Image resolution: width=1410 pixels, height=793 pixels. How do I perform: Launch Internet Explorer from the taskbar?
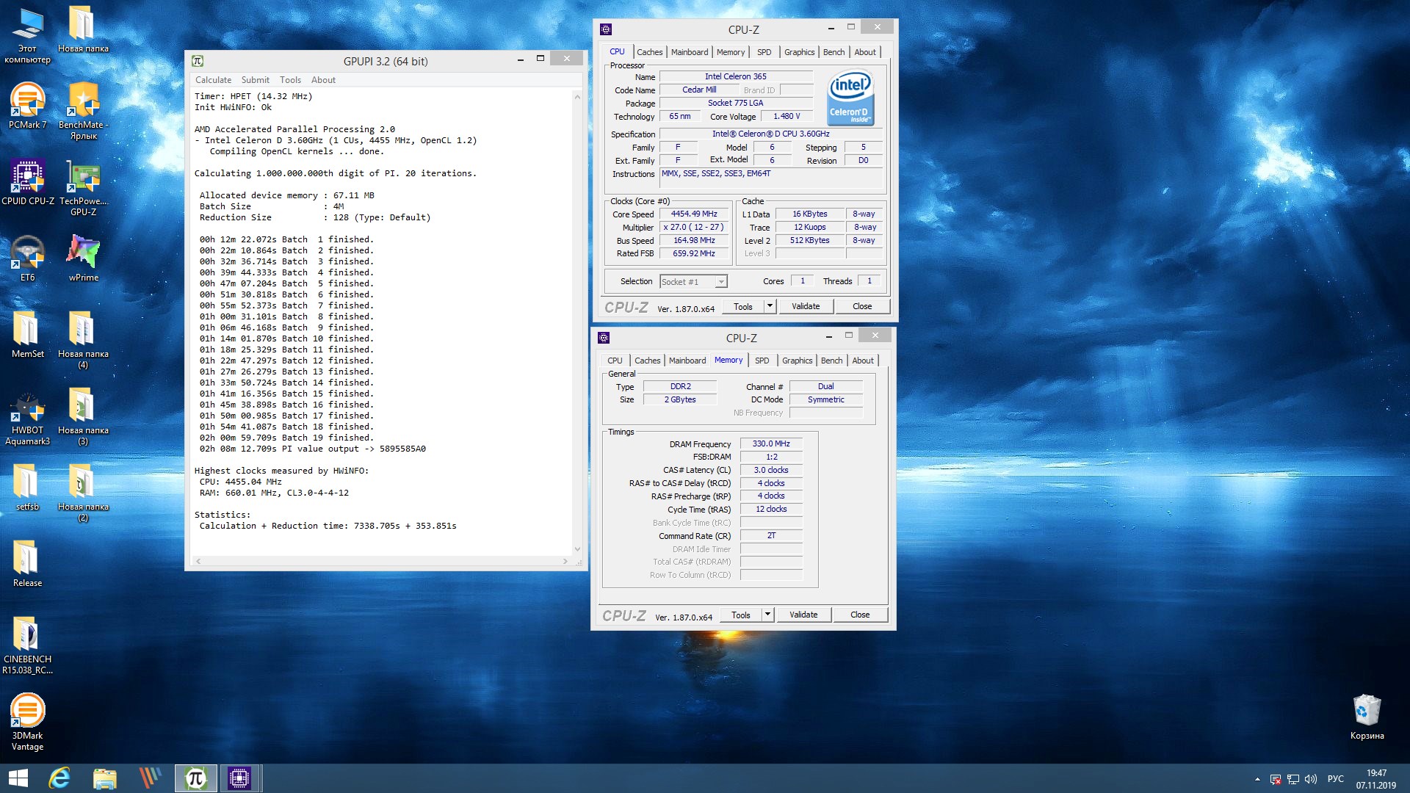[x=59, y=778]
